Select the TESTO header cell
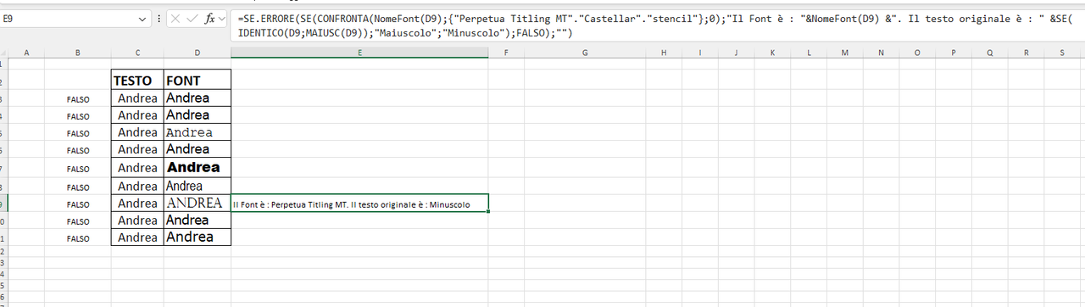This screenshot has width=1085, height=307. tap(137, 80)
